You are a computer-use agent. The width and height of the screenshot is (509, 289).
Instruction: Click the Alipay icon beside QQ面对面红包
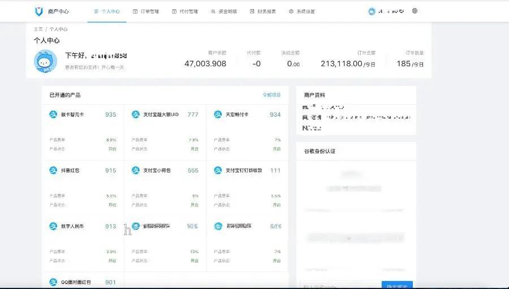[53, 282]
